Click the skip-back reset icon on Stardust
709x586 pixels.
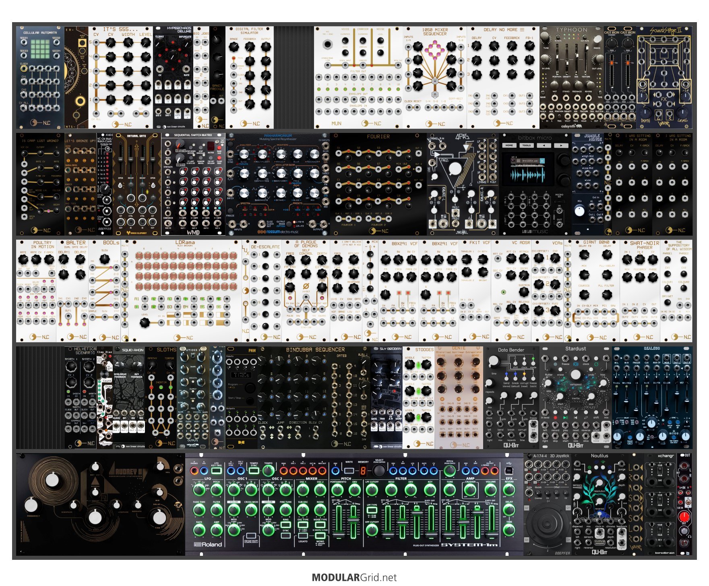click(576, 418)
